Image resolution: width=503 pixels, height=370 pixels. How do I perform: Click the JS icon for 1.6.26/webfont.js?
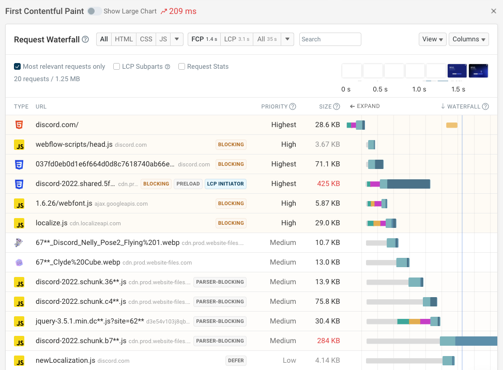tap(19, 204)
